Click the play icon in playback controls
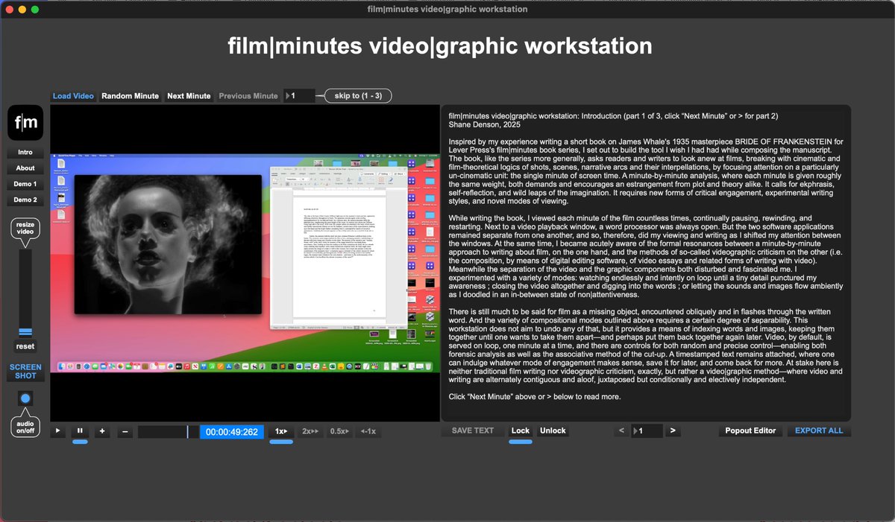895x522 pixels. [x=57, y=430]
